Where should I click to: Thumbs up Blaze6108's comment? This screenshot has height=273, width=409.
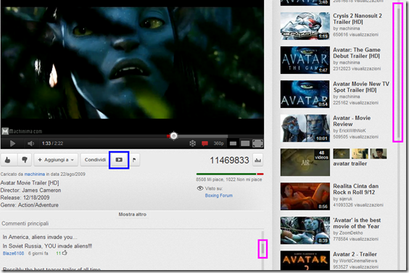[65, 253]
